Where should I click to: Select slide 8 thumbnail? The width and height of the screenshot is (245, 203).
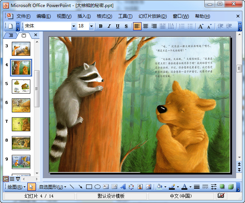pos(21,143)
